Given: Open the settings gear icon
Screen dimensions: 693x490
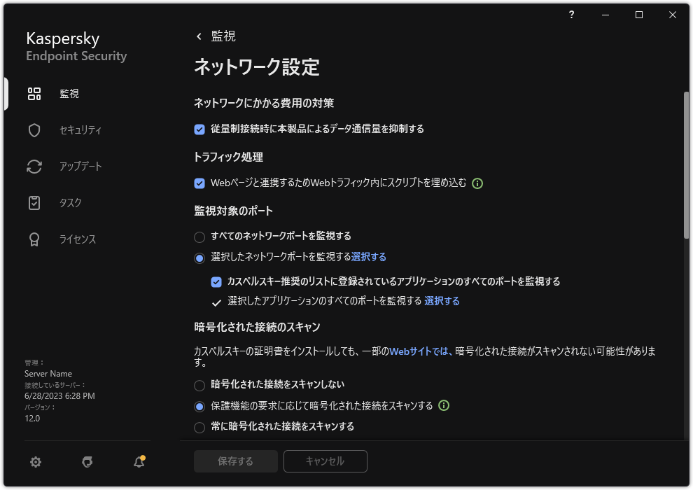Looking at the screenshot, I should click(x=35, y=462).
